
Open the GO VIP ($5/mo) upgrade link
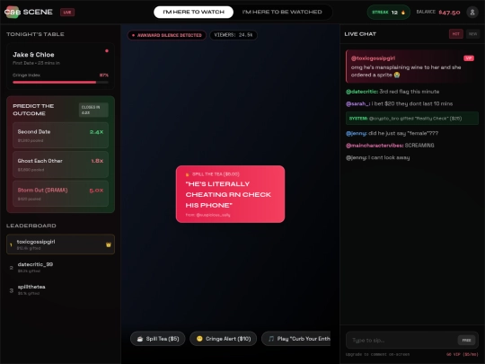(463, 354)
